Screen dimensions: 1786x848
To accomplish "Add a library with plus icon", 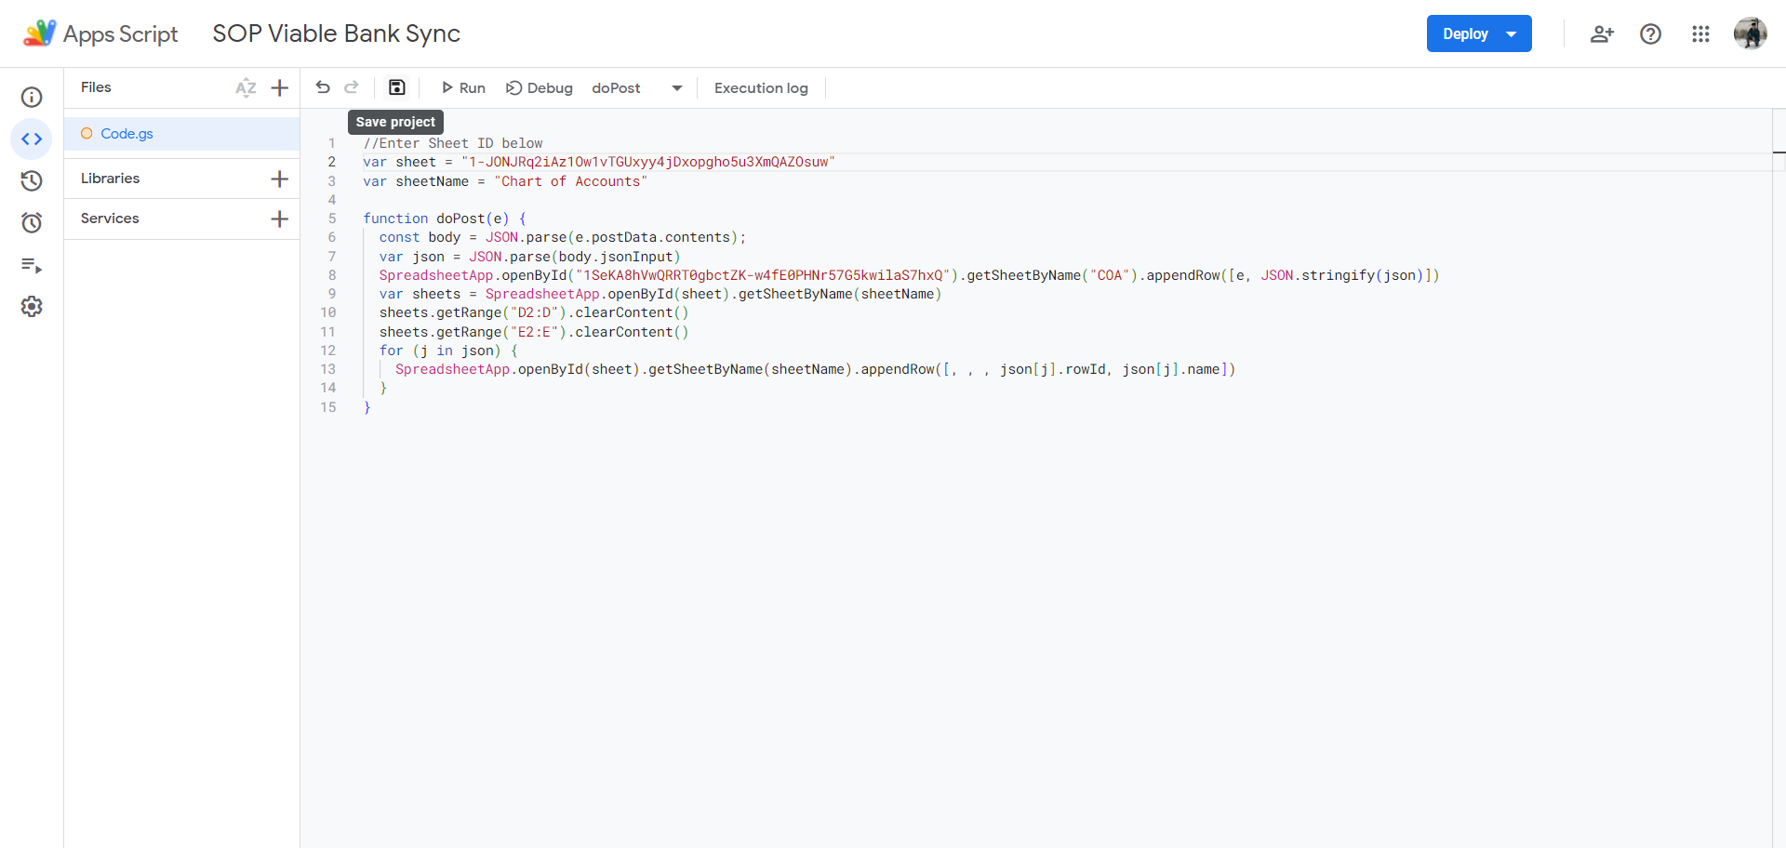I will click(x=279, y=179).
